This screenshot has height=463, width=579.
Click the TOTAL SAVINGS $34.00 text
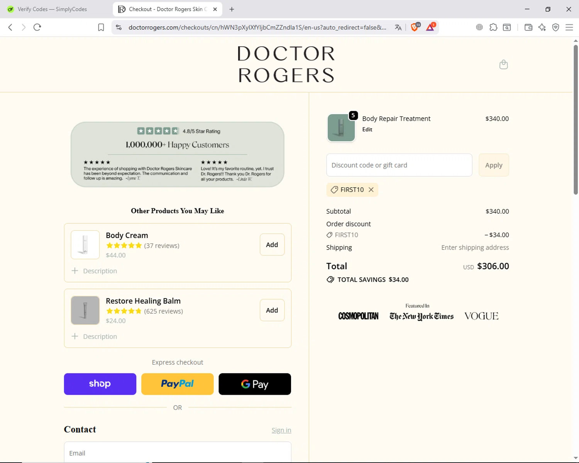pyautogui.click(x=368, y=280)
